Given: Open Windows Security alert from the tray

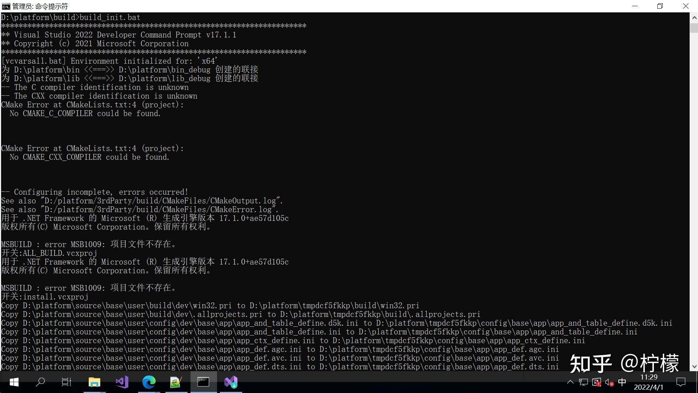Looking at the screenshot, I should (596, 382).
